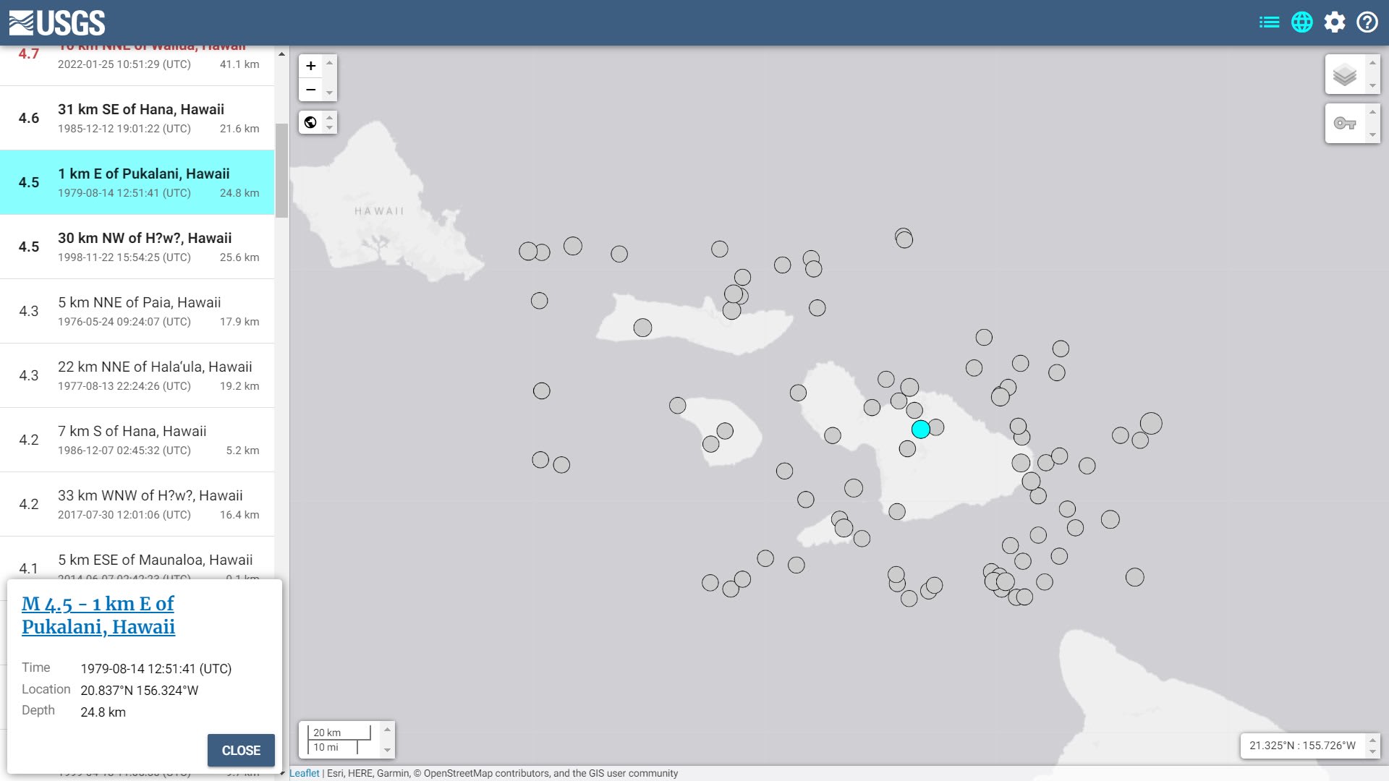This screenshot has width=1389, height=781.
Task: Open the M 4.5 Pukalani event link
Action: pos(98,615)
